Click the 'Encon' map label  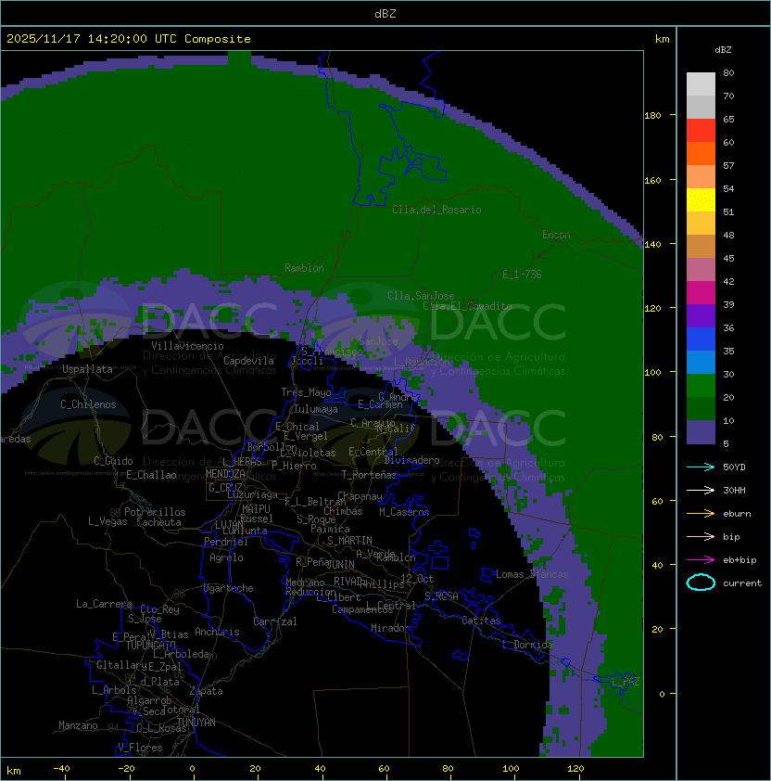tap(556, 235)
